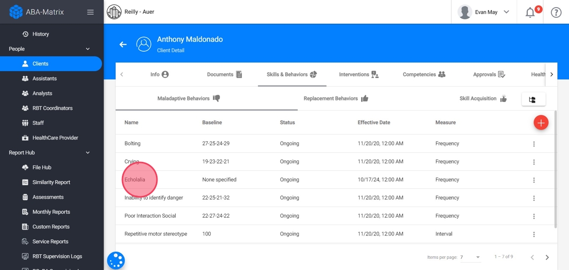Click the Poor Interaction Social row name
569x270 pixels.
[x=150, y=216]
